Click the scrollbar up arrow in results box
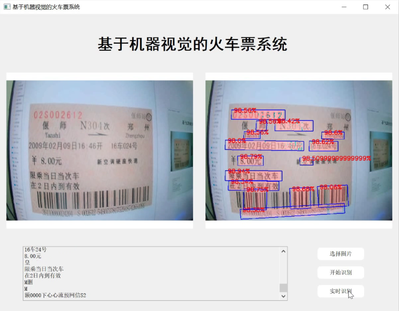The width and height of the screenshot is (399, 311). tap(283, 252)
